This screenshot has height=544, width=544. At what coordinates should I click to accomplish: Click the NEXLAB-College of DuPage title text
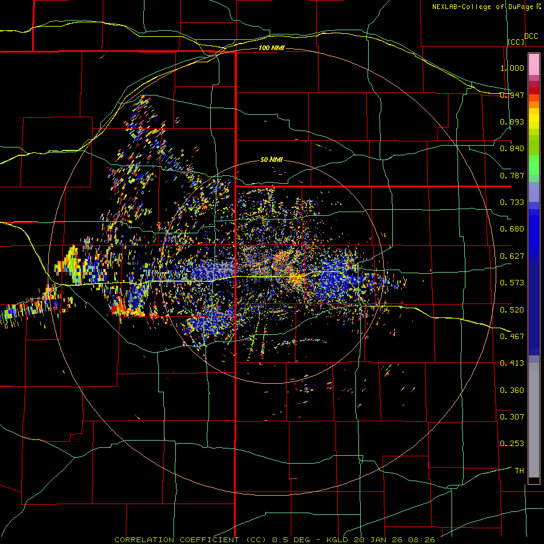point(482,7)
